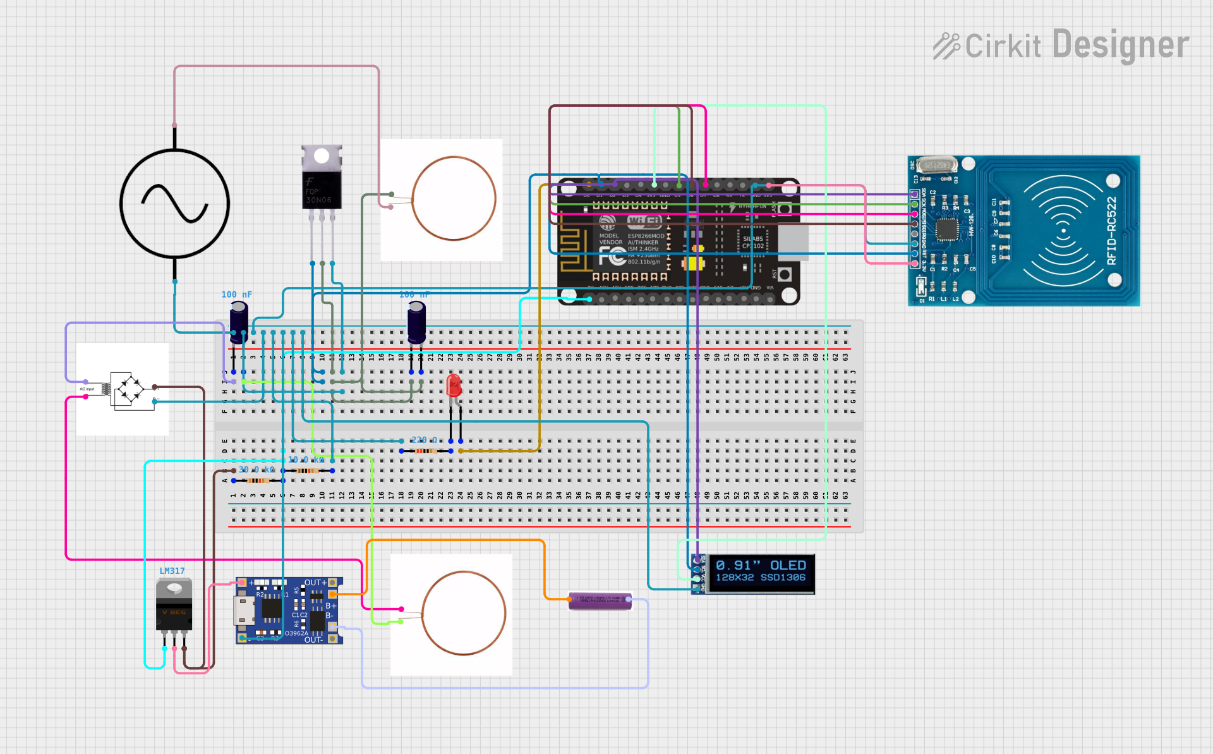Select the lower copper coil component
Viewport: 1213px width, 754px height.
pyautogui.click(x=451, y=614)
